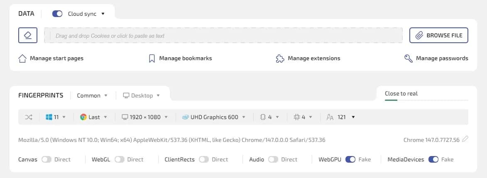487x178 pixels.
Task: Toggle the Canvas Direct switch
Action: tap(46, 159)
